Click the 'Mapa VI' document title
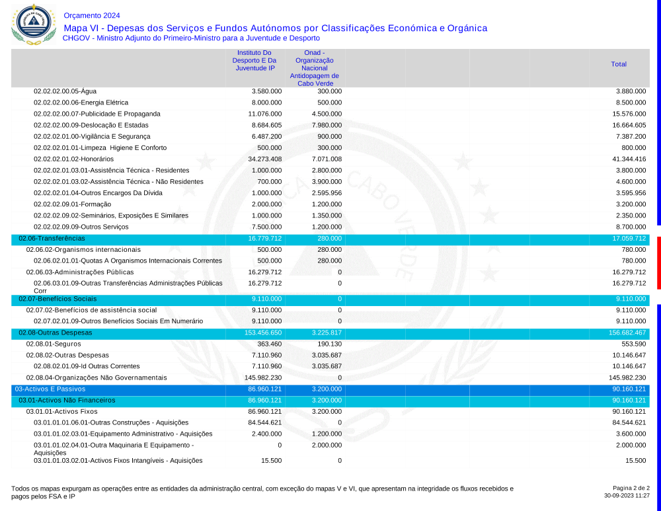 (275, 28)
